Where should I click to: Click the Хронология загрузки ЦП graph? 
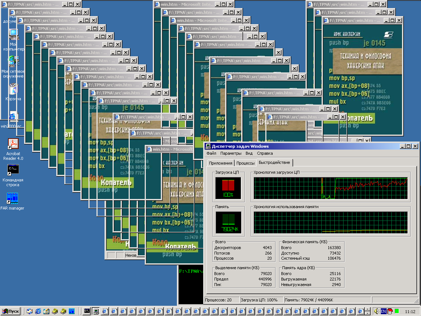(330, 188)
